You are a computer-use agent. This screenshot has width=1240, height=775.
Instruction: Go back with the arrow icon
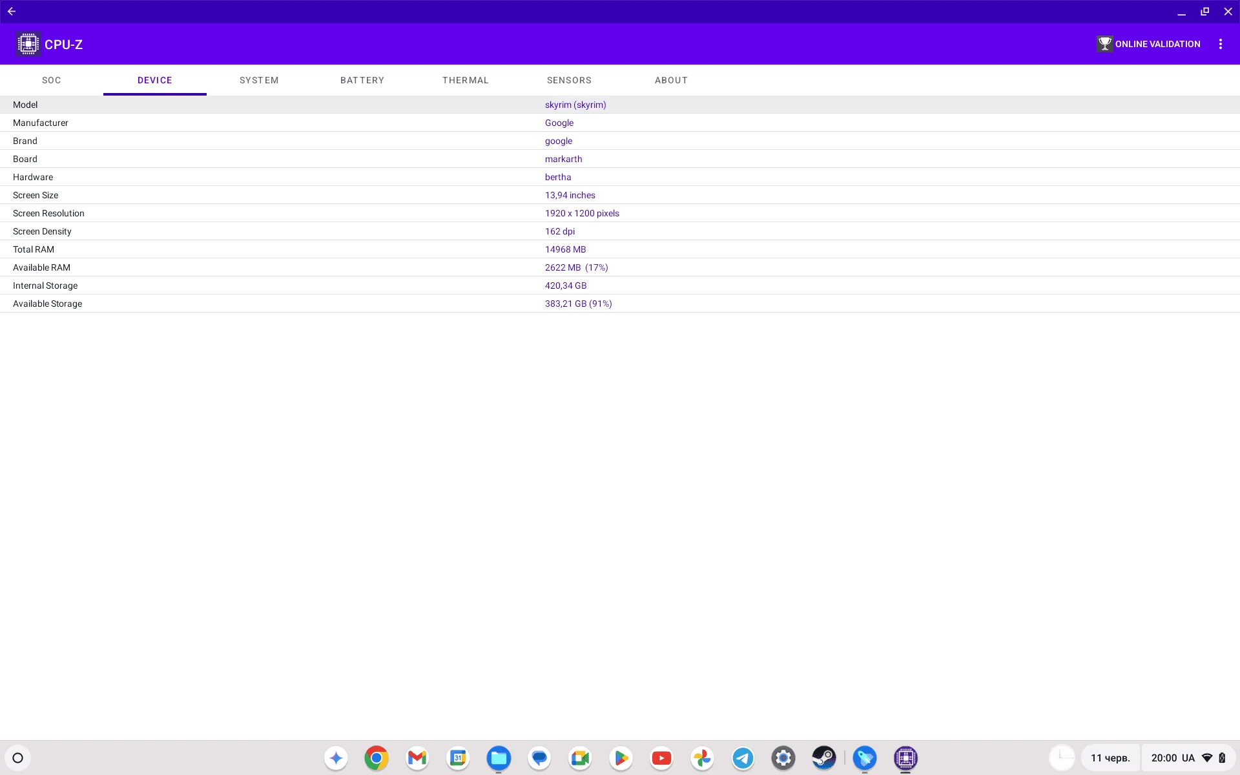point(12,11)
